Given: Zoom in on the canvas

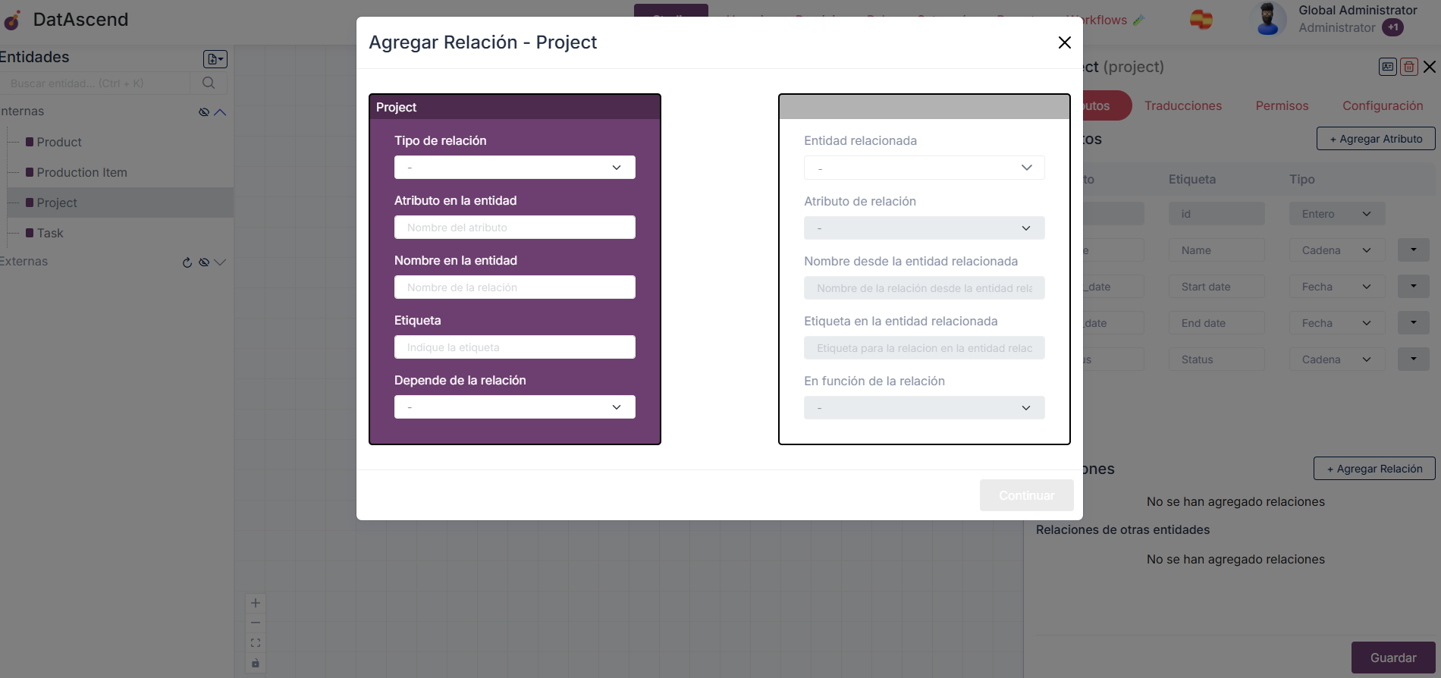Looking at the screenshot, I should [x=256, y=603].
